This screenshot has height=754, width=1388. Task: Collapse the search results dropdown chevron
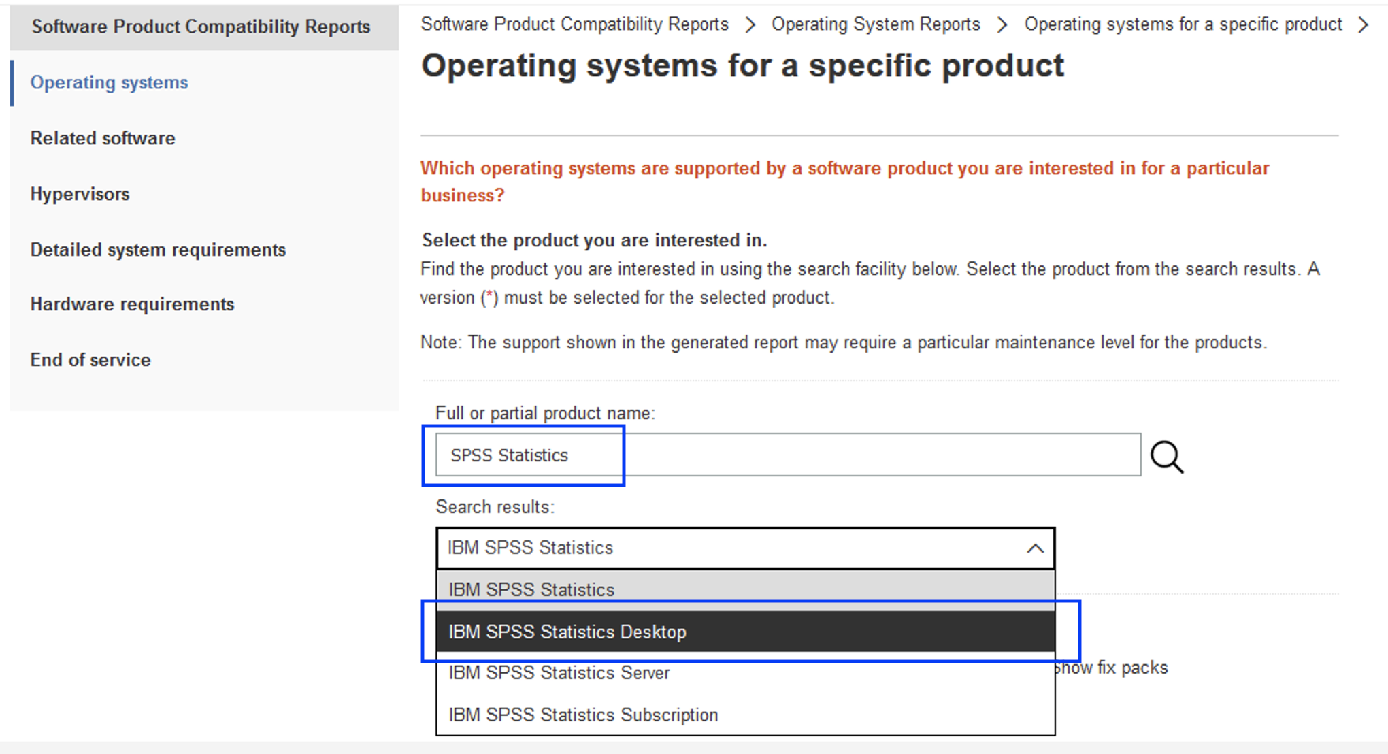coord(1035,547)
